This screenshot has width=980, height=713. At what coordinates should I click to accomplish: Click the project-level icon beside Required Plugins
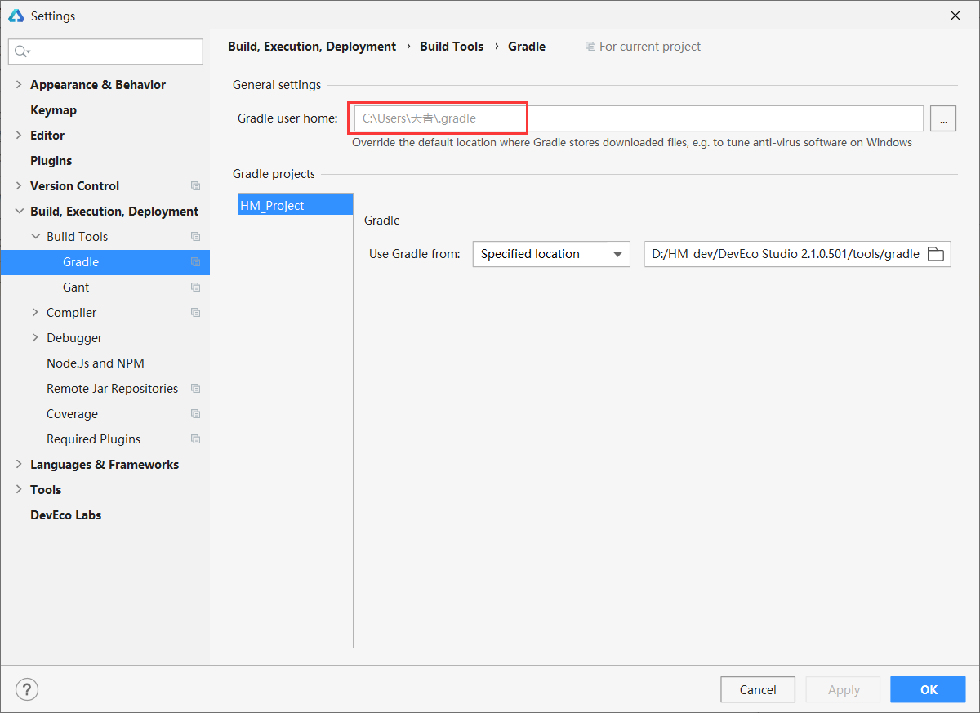195,439
